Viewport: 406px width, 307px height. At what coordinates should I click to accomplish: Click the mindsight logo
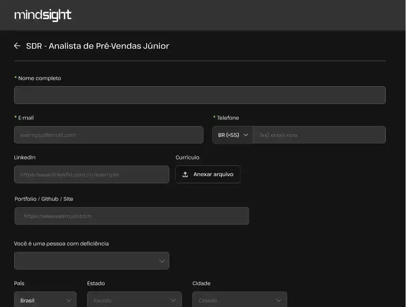43,15
